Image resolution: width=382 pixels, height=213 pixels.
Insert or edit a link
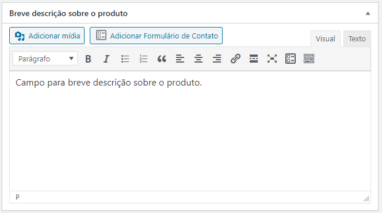pos(235,59)
